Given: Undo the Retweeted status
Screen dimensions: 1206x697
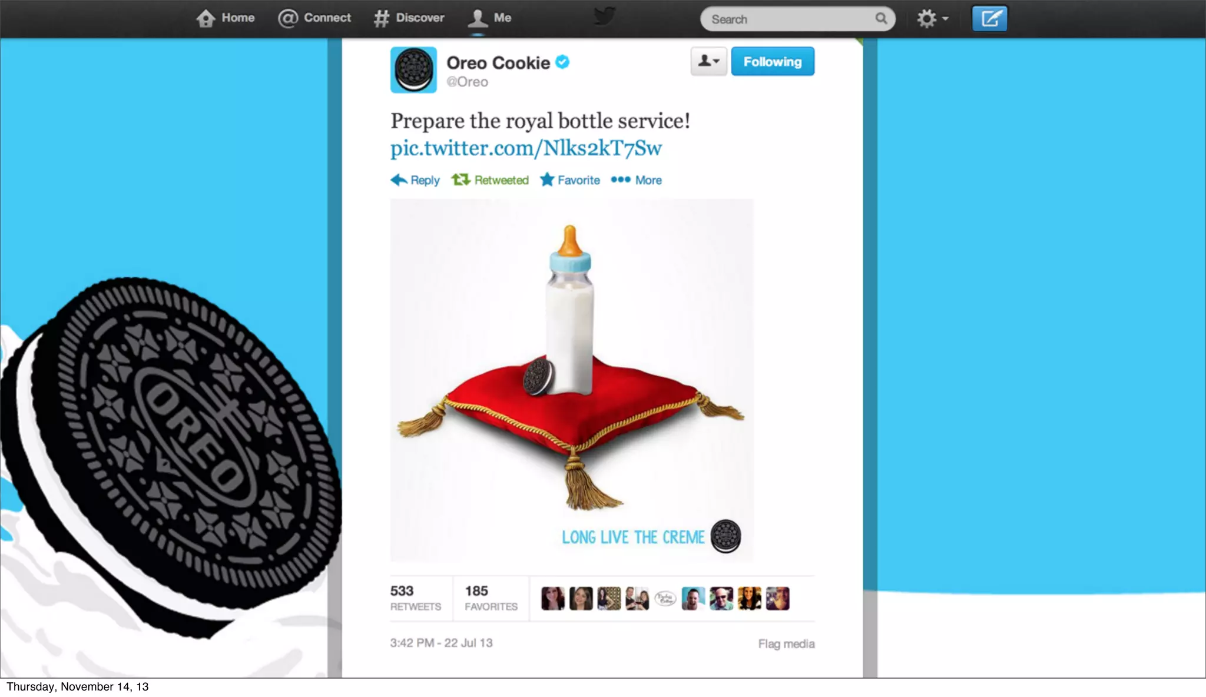Looking at the screenshot, I should click(490, 180).
